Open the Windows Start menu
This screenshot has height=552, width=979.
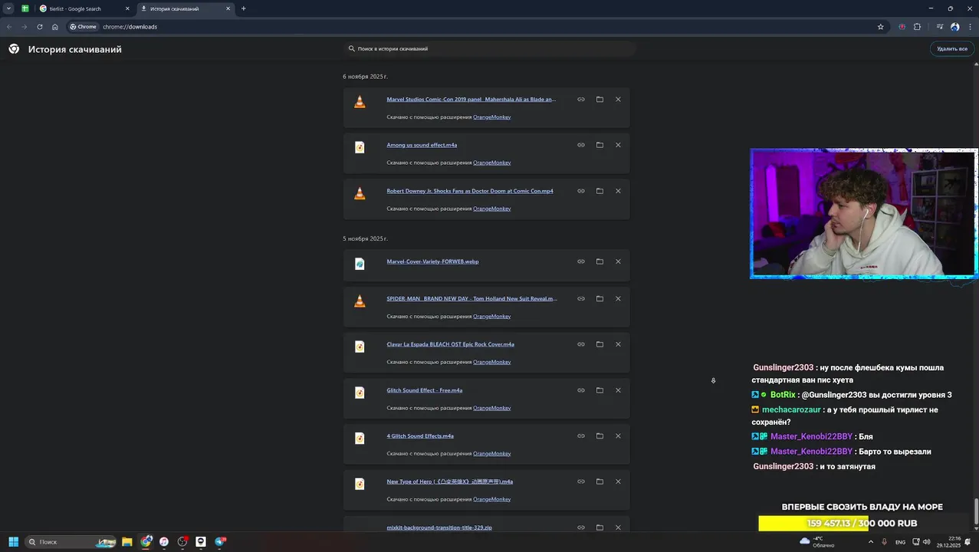click(13, 542)
